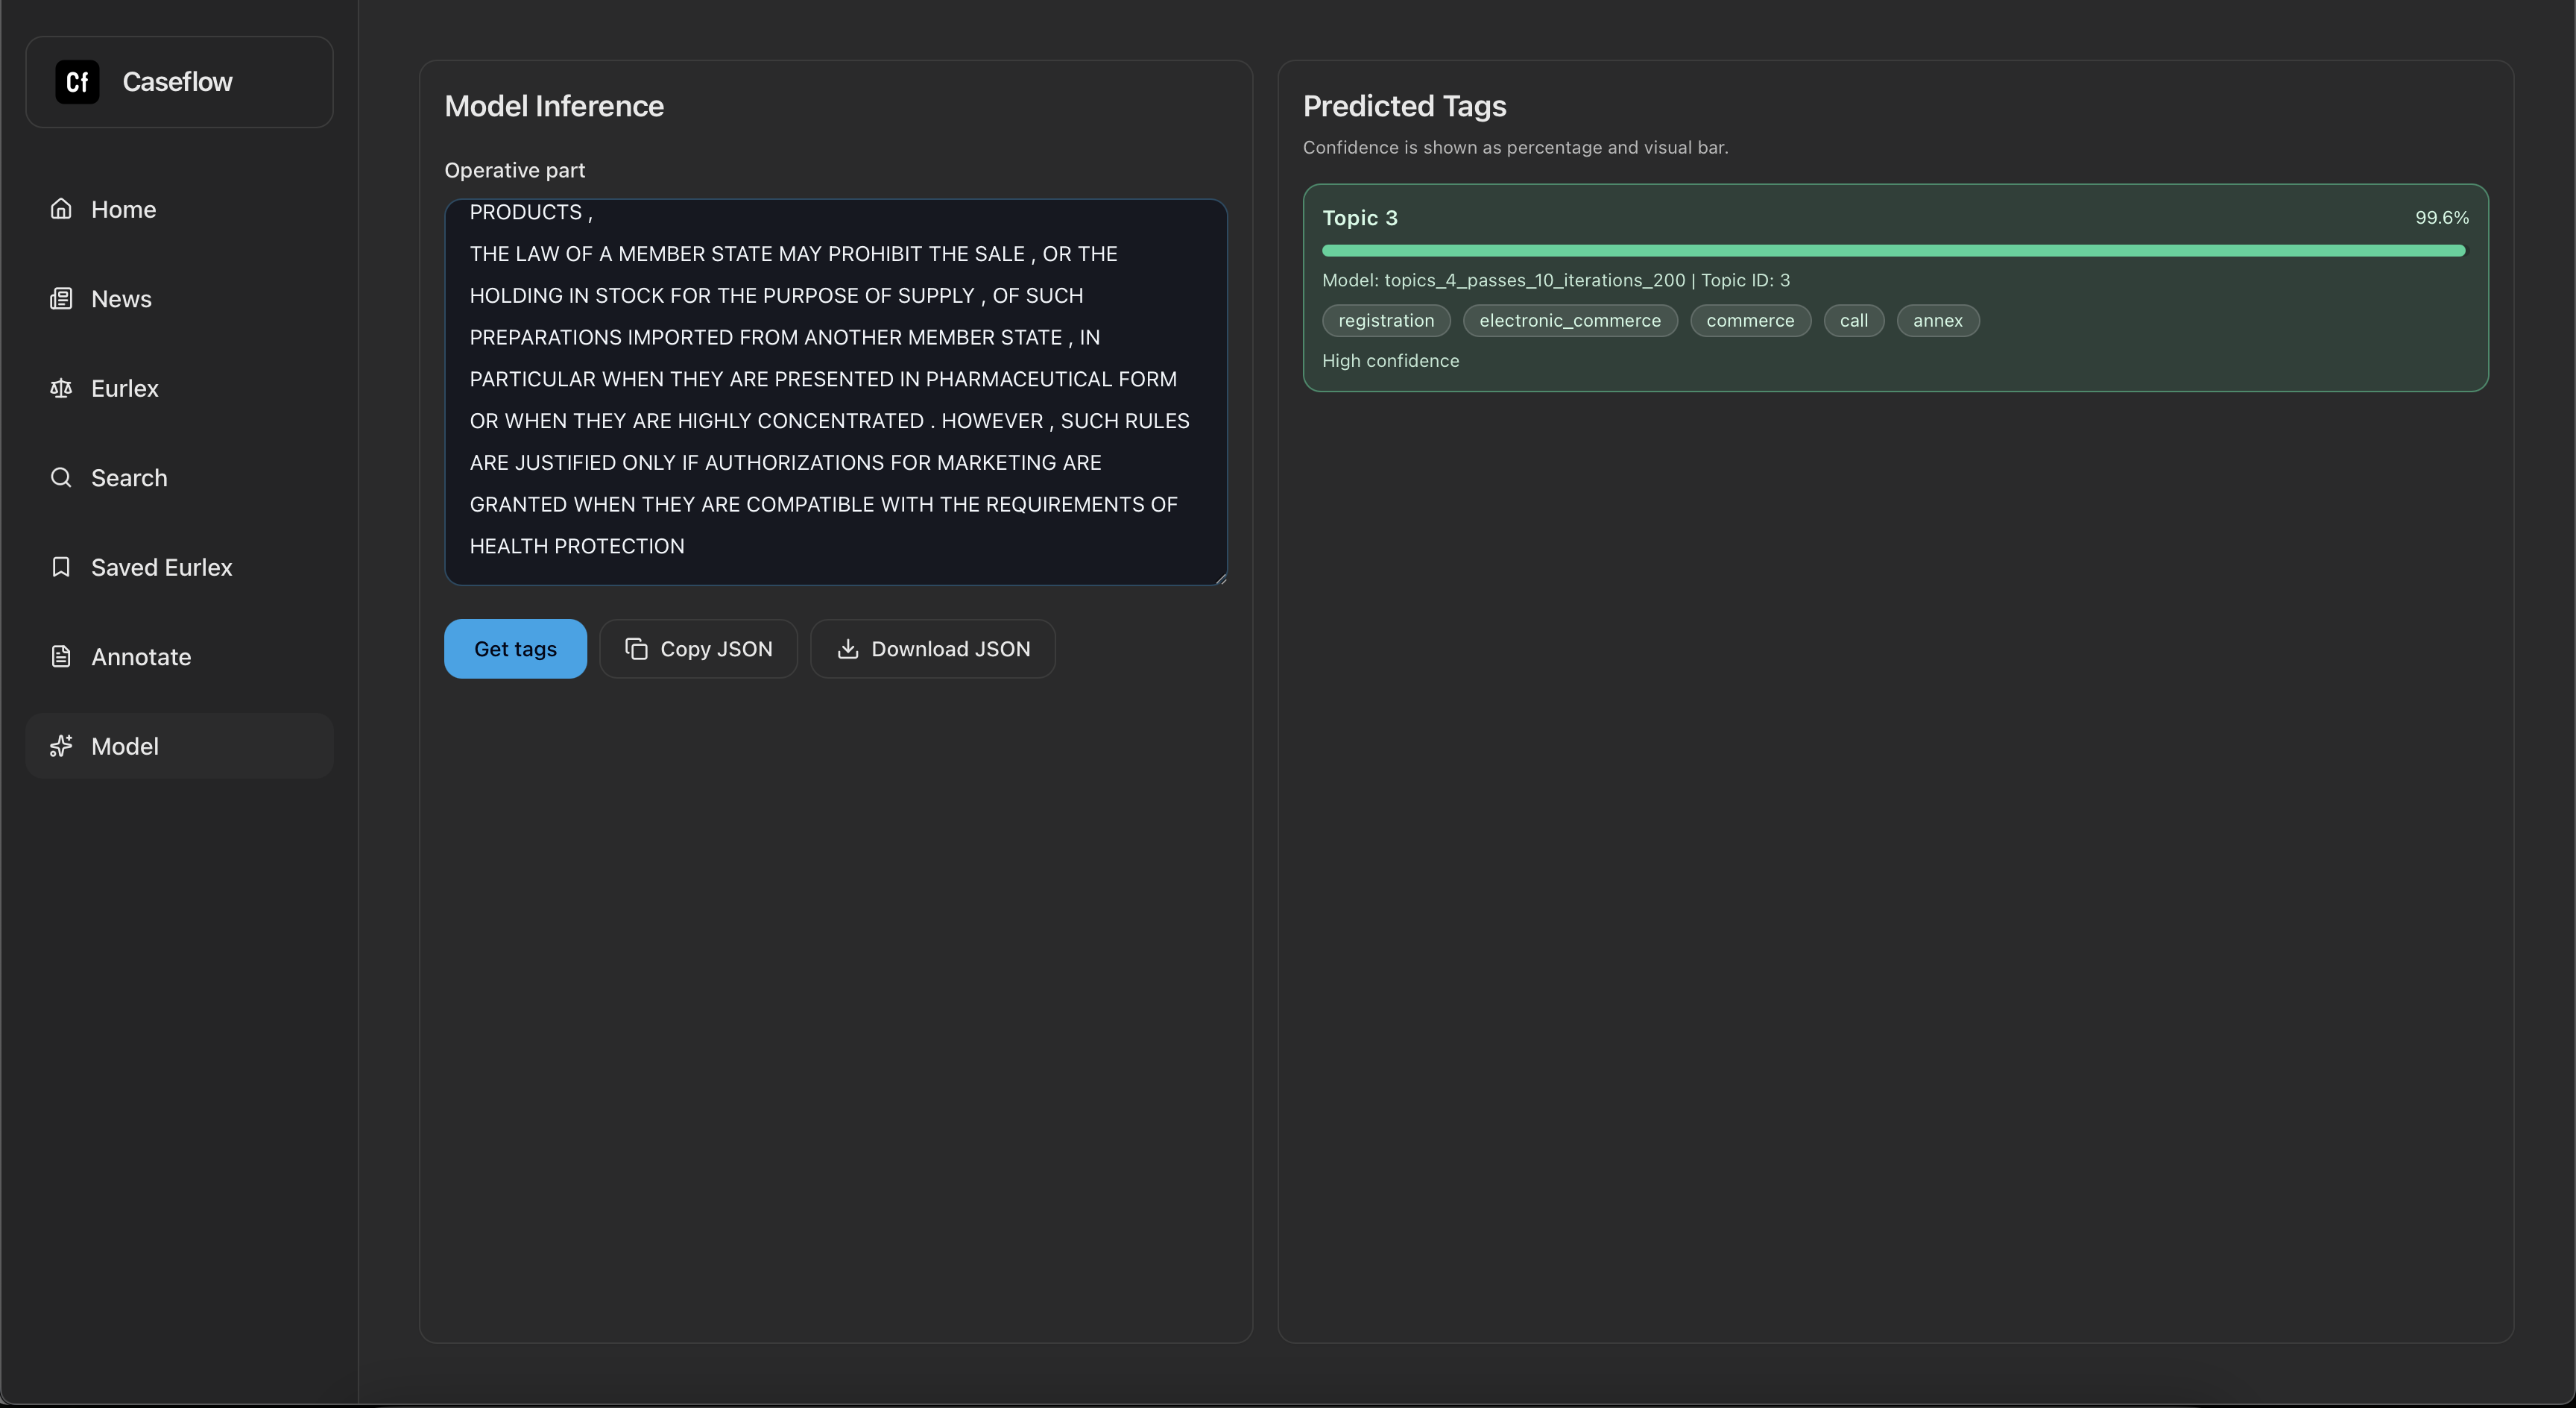
Task: Click the Topic 3 card title
Action: pyautogui.click(x=1360, y=219)
